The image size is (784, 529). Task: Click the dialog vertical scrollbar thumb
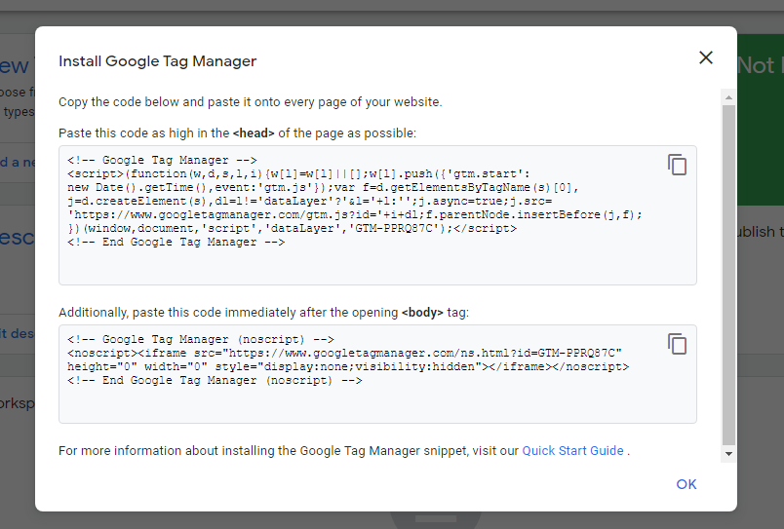[x=728, y=274]
